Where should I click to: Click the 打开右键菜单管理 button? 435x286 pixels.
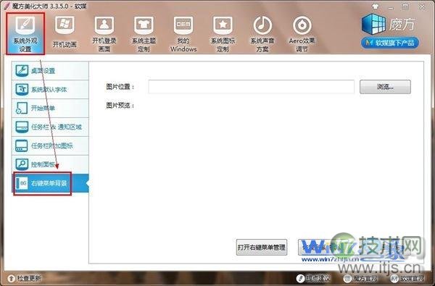tap(261, 247)
